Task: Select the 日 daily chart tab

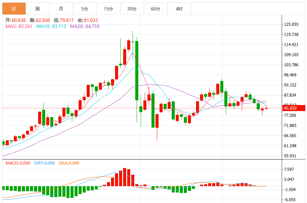Action: click(14, 9)
